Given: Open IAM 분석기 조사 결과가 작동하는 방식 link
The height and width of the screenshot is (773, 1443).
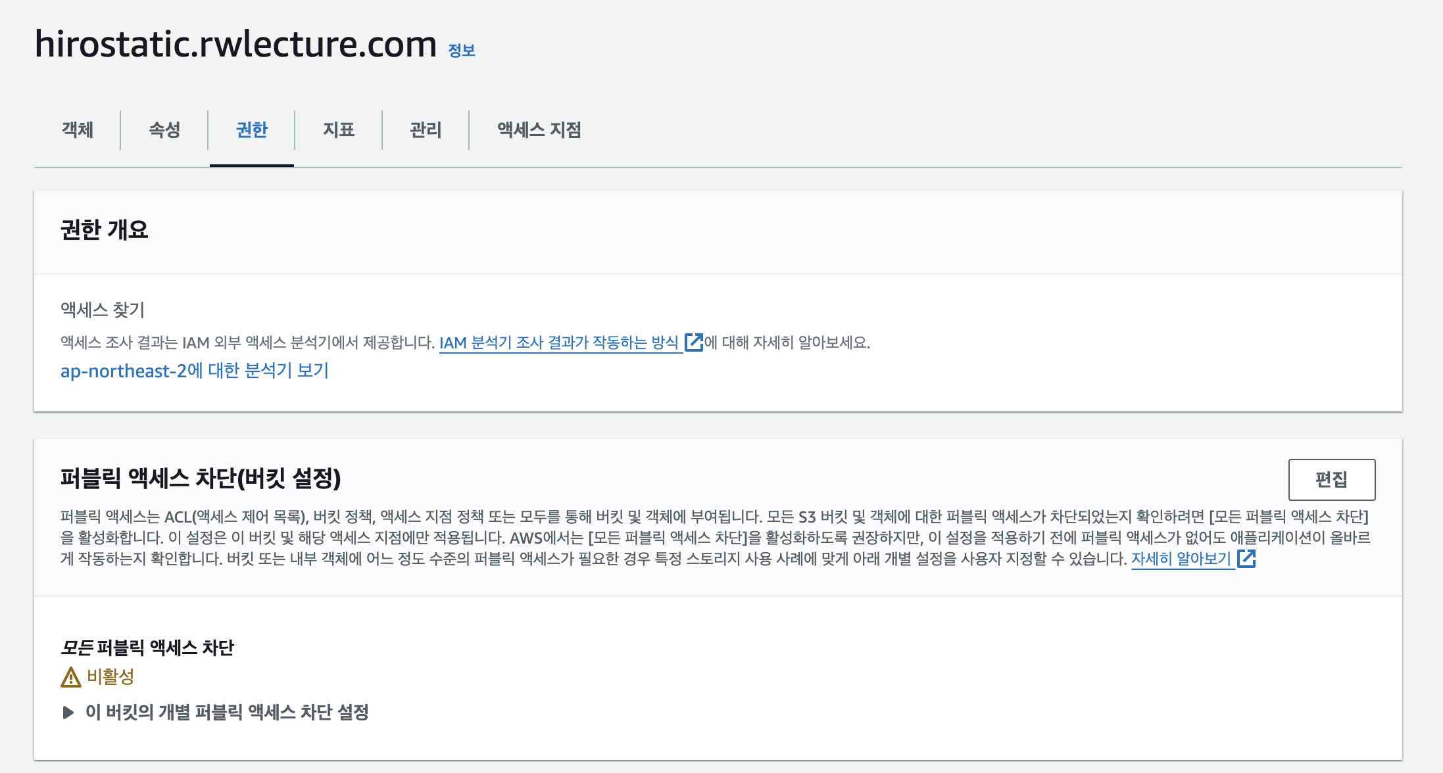Looking at the screenshot, I should click(x=558, y=342).
